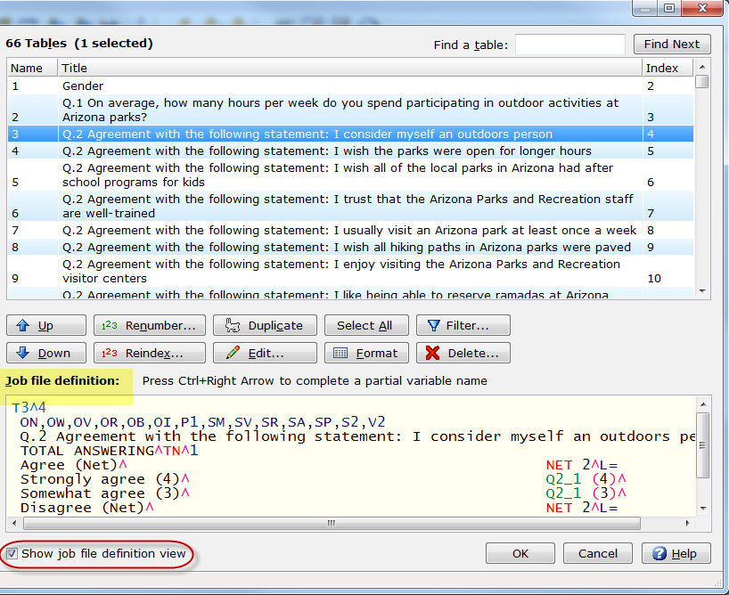Minimize the dialog window
The width and height of the screenshot is (729, 595).
(645, 8)
